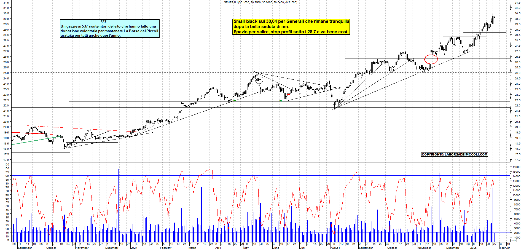Click the latest candlestick near 30.04
Screen dimensions: 521x249
tap(494, 17)
